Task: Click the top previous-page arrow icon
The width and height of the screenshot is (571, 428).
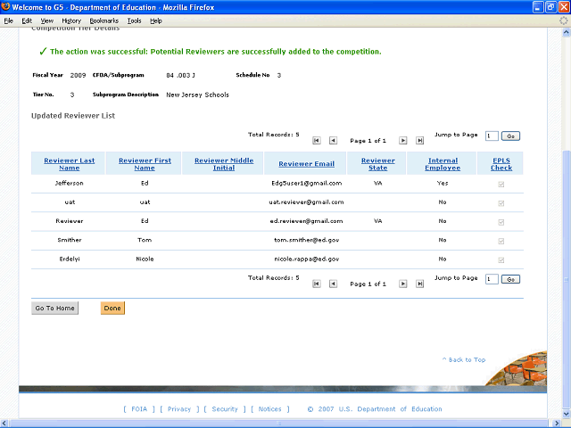Action: point(333,141)
